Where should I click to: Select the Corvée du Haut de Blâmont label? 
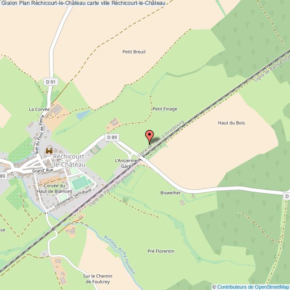tap(54, 188)
